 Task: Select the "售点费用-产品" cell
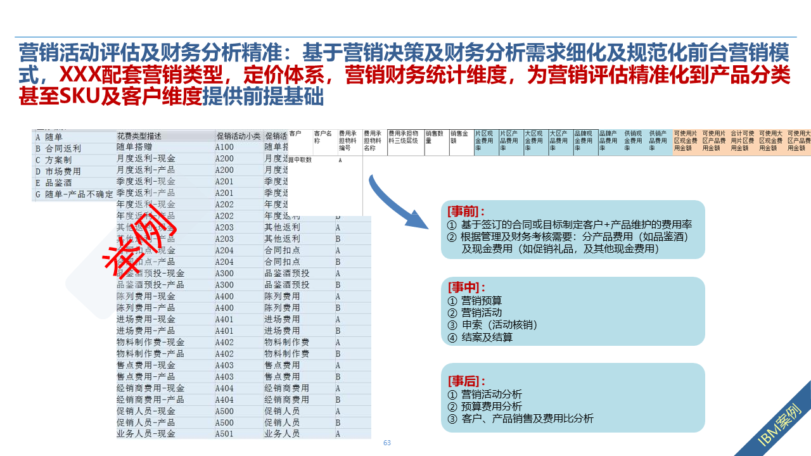click(x=165, y=376)
